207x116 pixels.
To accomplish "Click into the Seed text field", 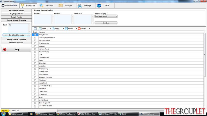I will coord(18,28).
